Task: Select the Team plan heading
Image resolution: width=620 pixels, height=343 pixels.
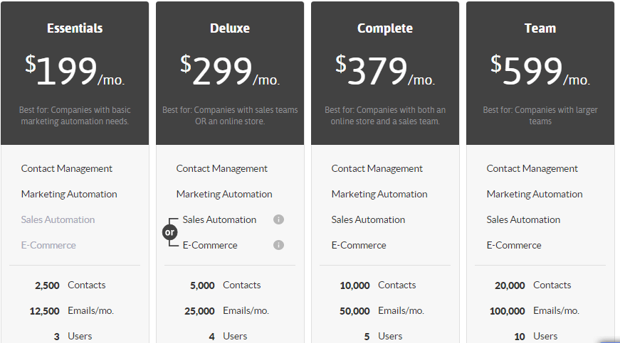Action: [x=540, y=28]
